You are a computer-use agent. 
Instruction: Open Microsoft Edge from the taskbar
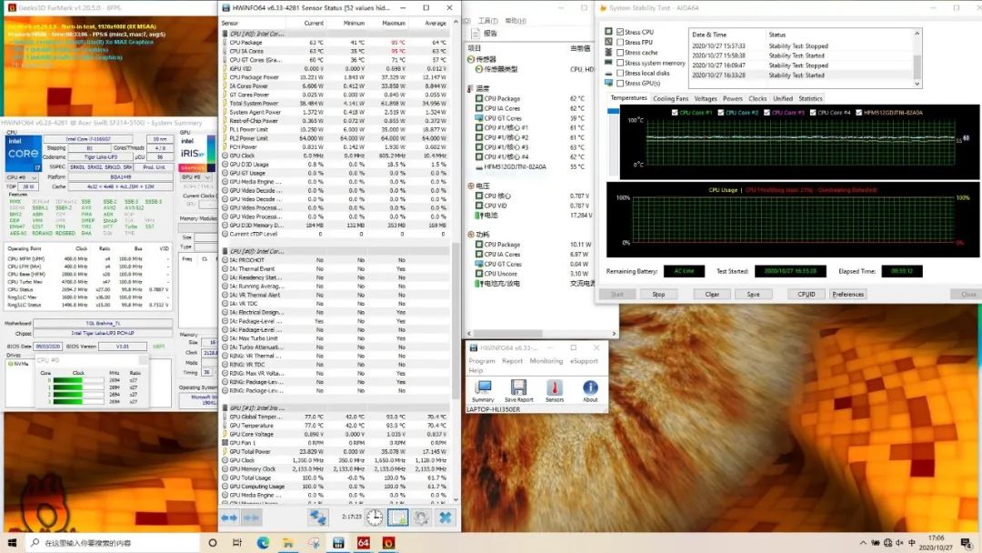(263, 543)
